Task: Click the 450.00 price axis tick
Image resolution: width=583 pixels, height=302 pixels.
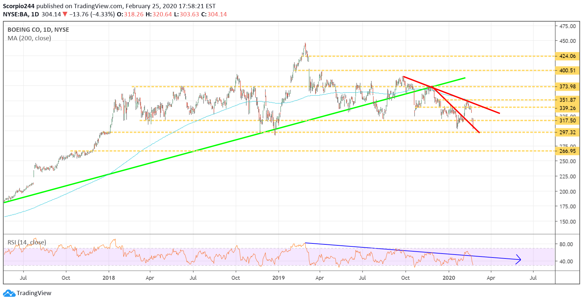Action: (x=568, y=41)
